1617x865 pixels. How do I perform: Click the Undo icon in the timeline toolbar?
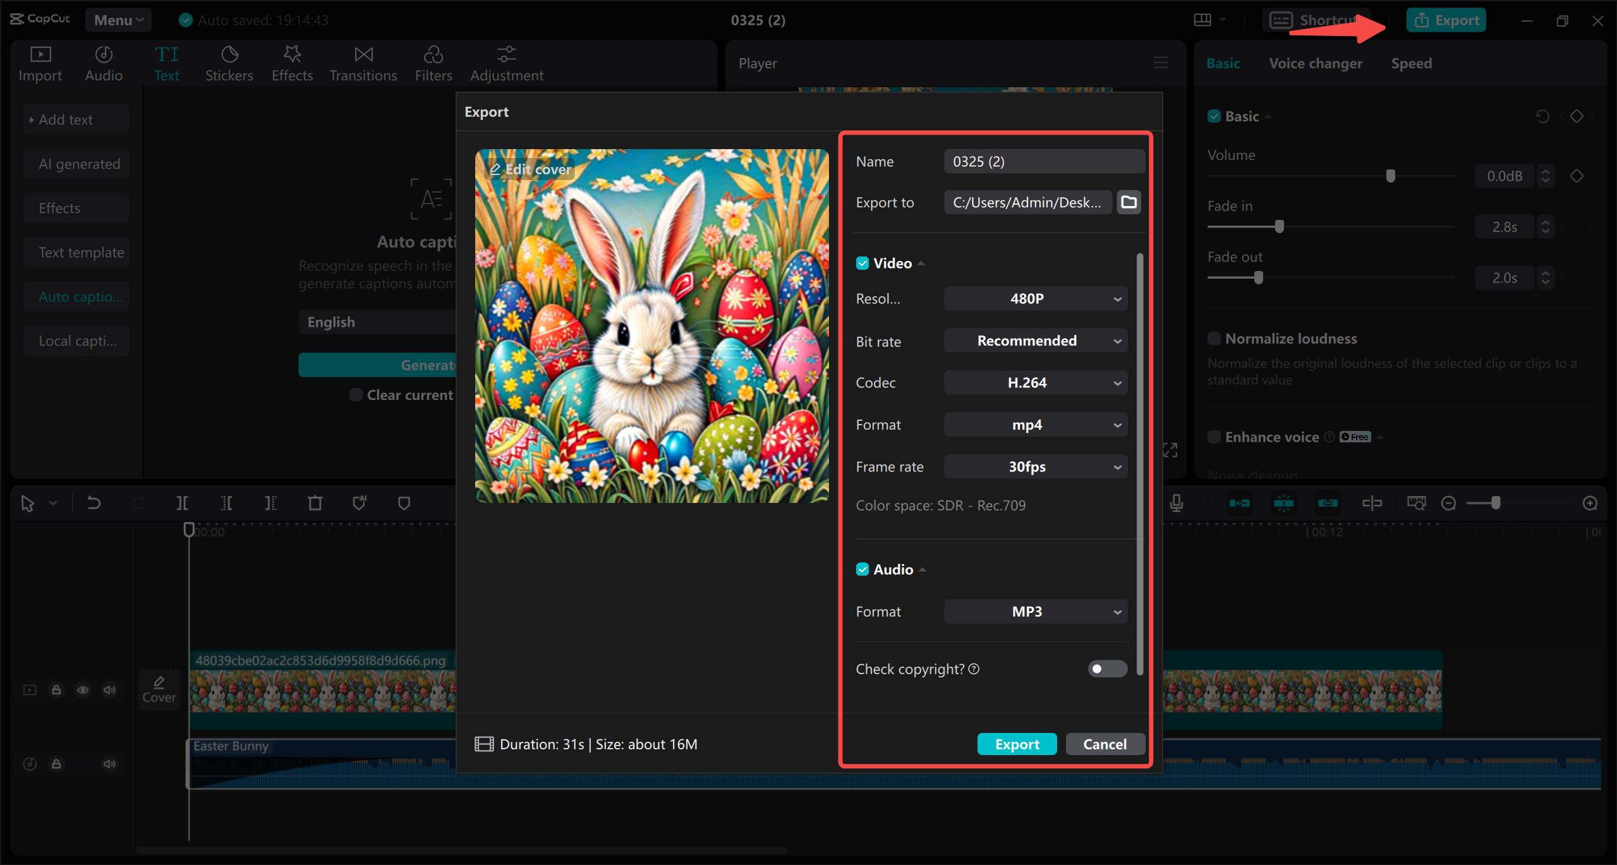pyautogui.click(x=94, y=503)
